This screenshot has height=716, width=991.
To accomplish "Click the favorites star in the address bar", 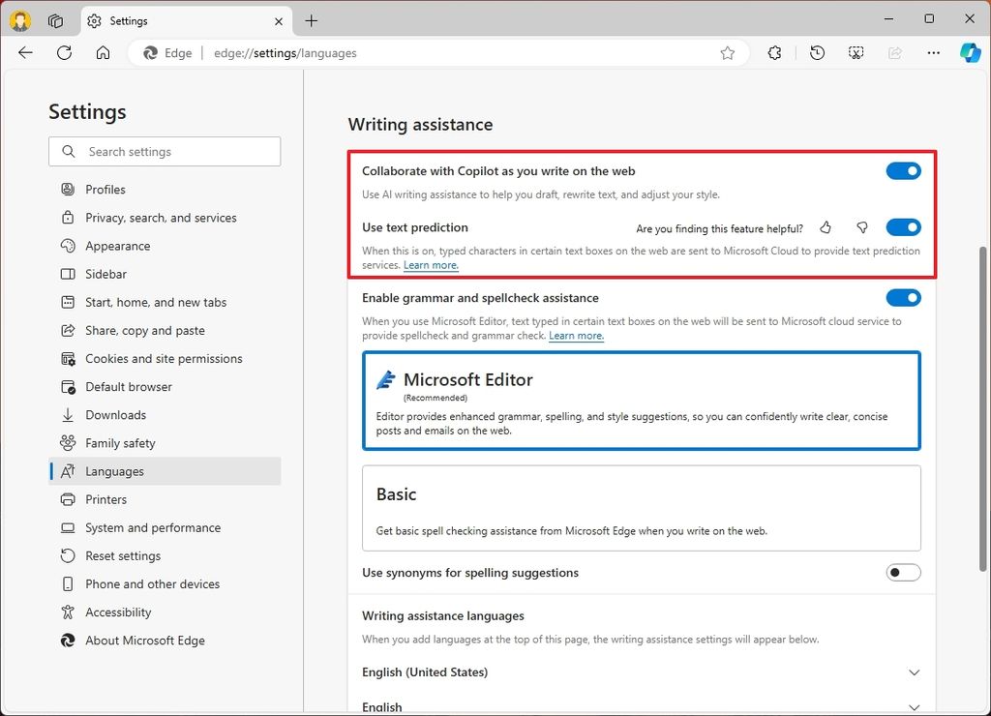I will click(728, 53).
